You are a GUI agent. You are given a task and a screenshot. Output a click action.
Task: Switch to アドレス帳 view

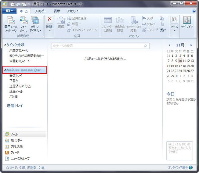(14, 146)
